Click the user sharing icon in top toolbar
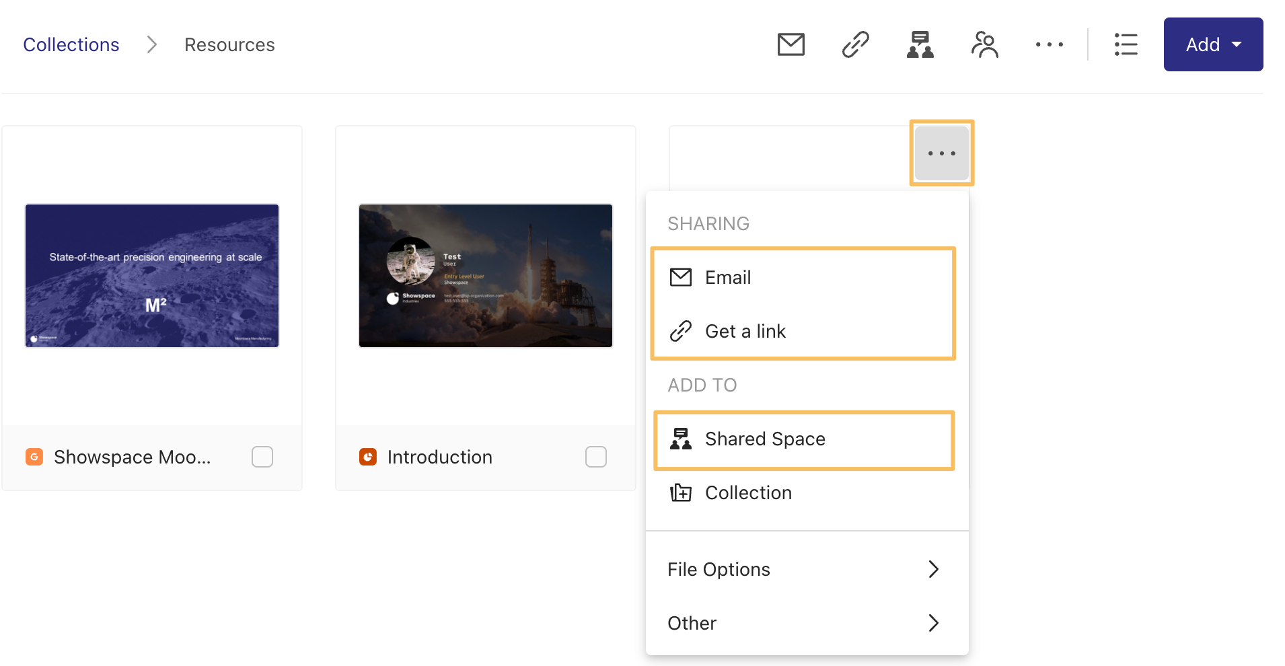This screenshot has height=666, width=1285. [984, 45]
